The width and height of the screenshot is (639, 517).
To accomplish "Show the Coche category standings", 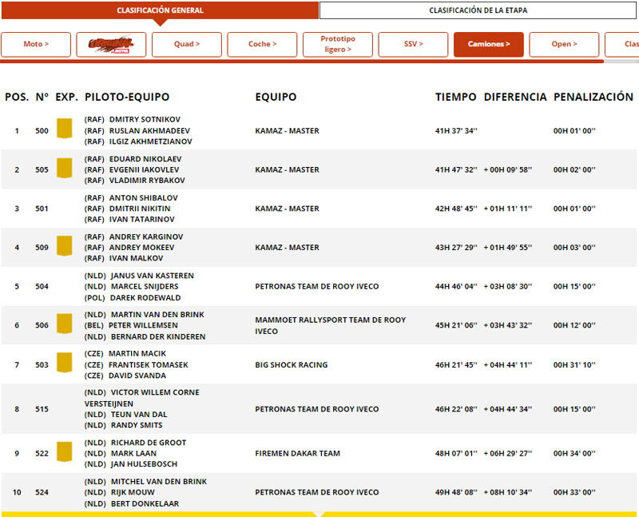I will click(262, 44).
